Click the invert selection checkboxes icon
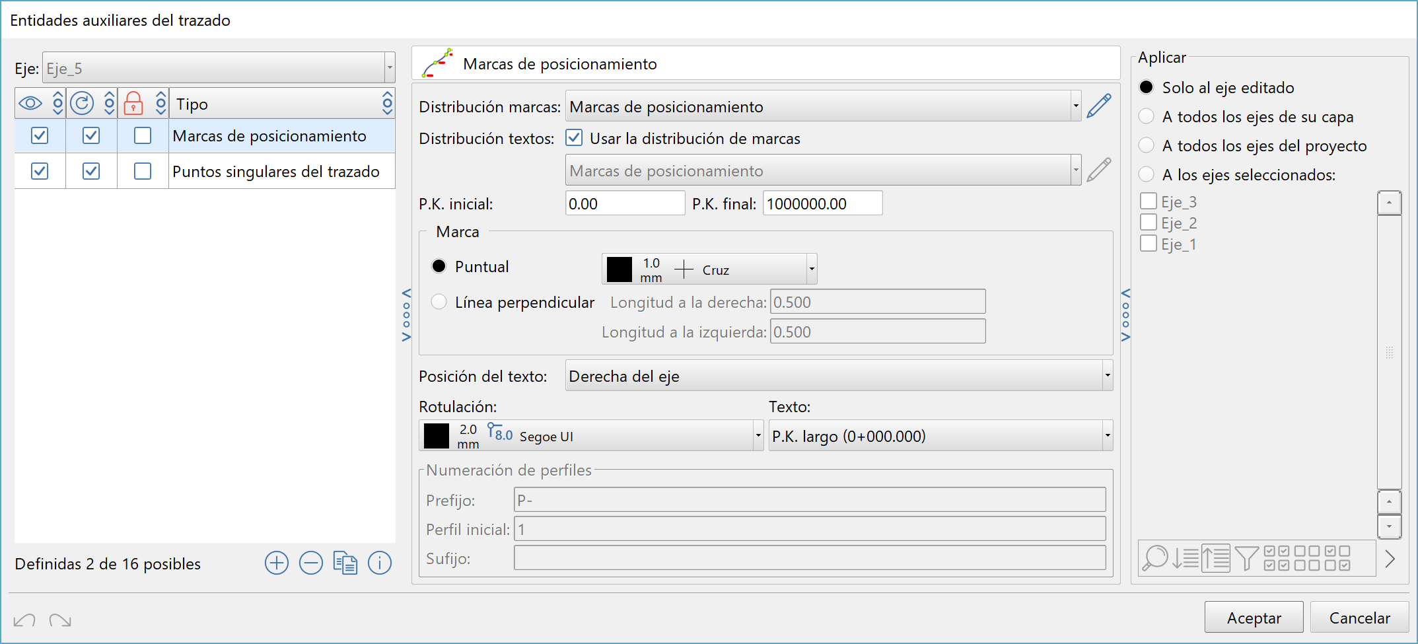Image resolution: width=1418 pixels, height=644 pixels. coord(1337,558)
